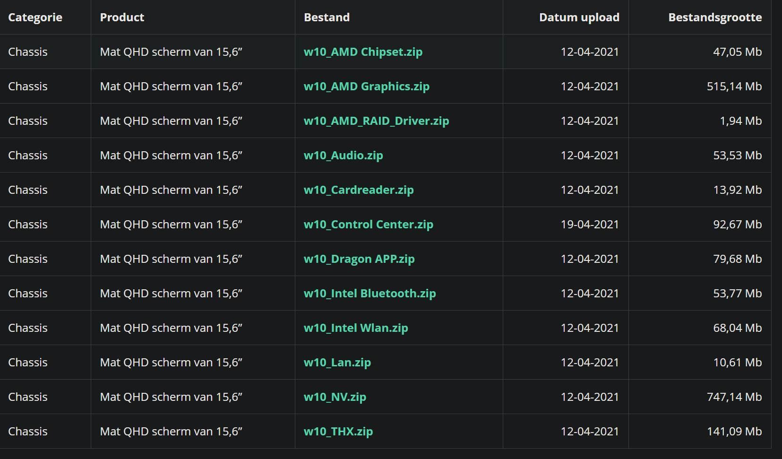Click the 747,14 Mb file size cell
782x459 pixels.
[x=734, y=397]
